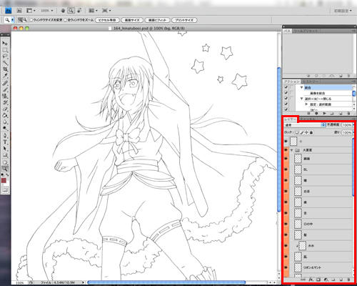Select the Eraser tool
The image size is (357, 286).
5,109
